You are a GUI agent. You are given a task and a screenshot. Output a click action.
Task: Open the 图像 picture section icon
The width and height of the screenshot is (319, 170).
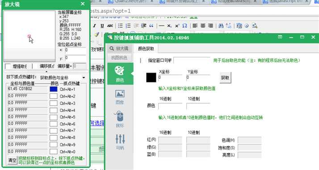coord(120,97)
